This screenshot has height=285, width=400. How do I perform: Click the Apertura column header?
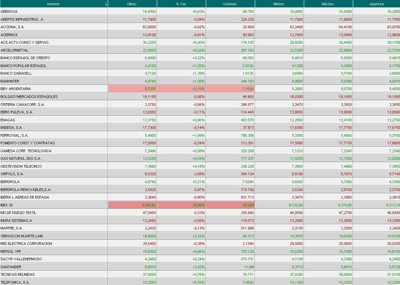pos(376,4)
